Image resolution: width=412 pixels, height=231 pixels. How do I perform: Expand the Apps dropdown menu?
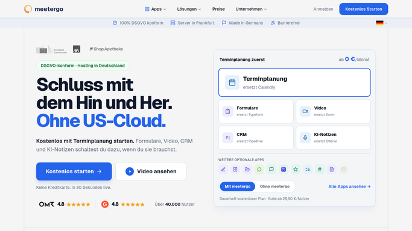155,9
